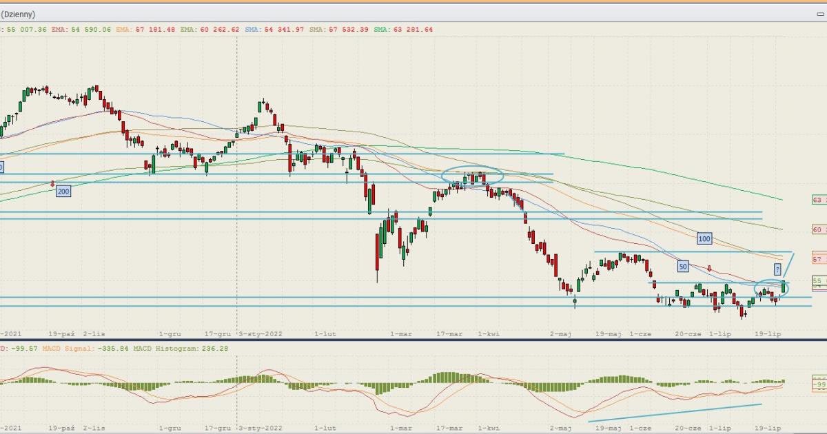
Task: Click the blue "200" moving average label
Action: point(63,192)
